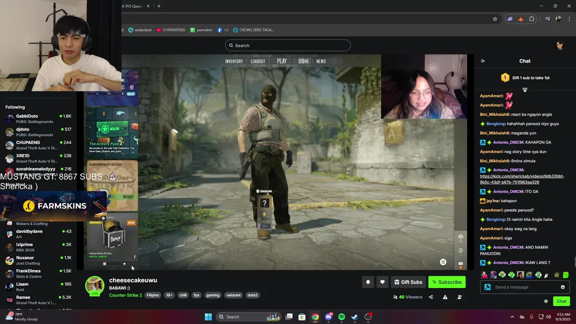
Task: Bookmark this page with the star icon
Action: [495, 19]
